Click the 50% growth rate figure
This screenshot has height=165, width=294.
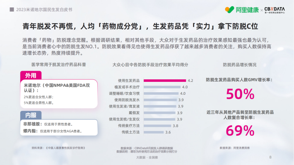[x=240, y=94]
